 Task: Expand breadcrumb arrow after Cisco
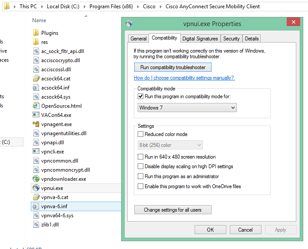[161, 7]
